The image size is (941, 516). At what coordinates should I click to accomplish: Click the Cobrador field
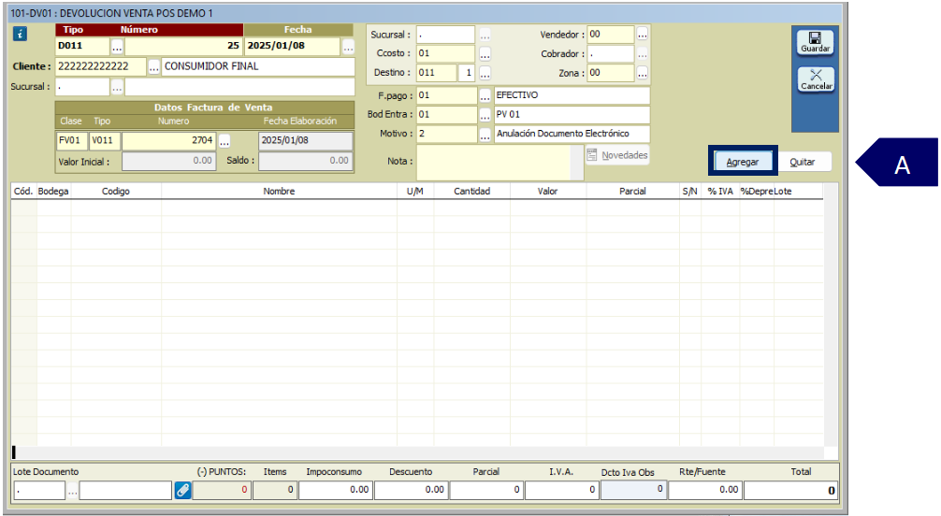pos(610,53)
